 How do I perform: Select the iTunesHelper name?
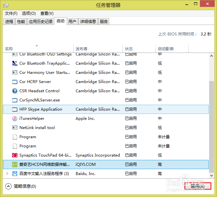[32, 119]
